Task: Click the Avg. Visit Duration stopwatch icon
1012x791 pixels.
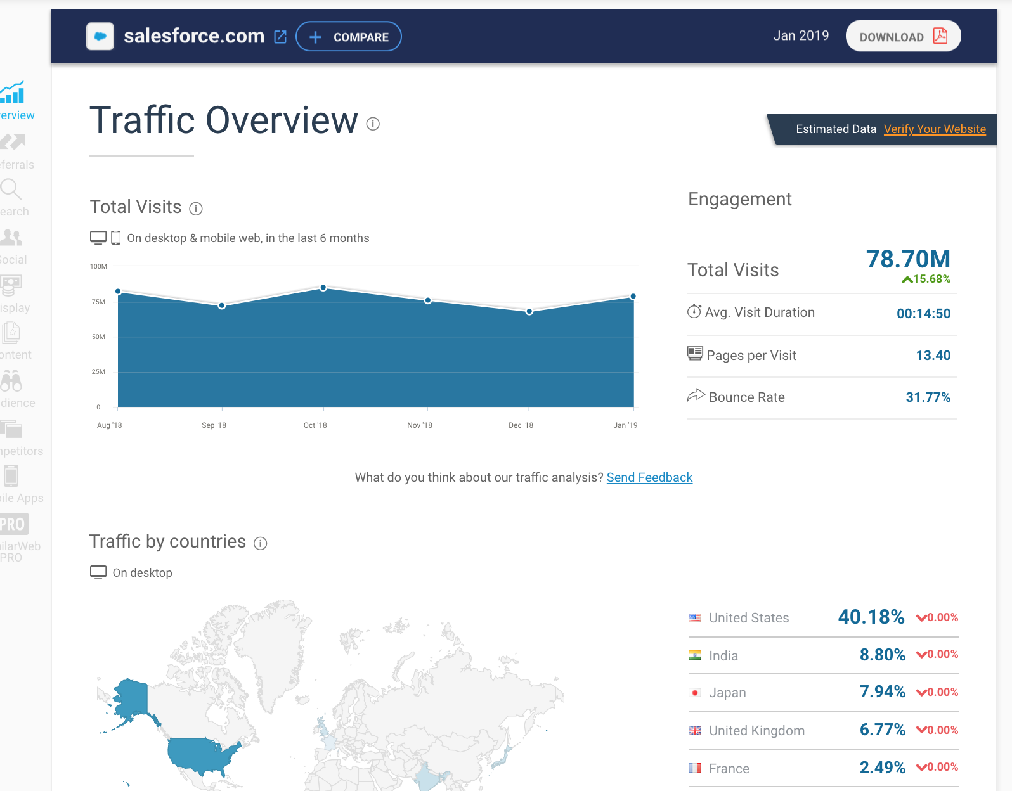Action: coord(695,311)
